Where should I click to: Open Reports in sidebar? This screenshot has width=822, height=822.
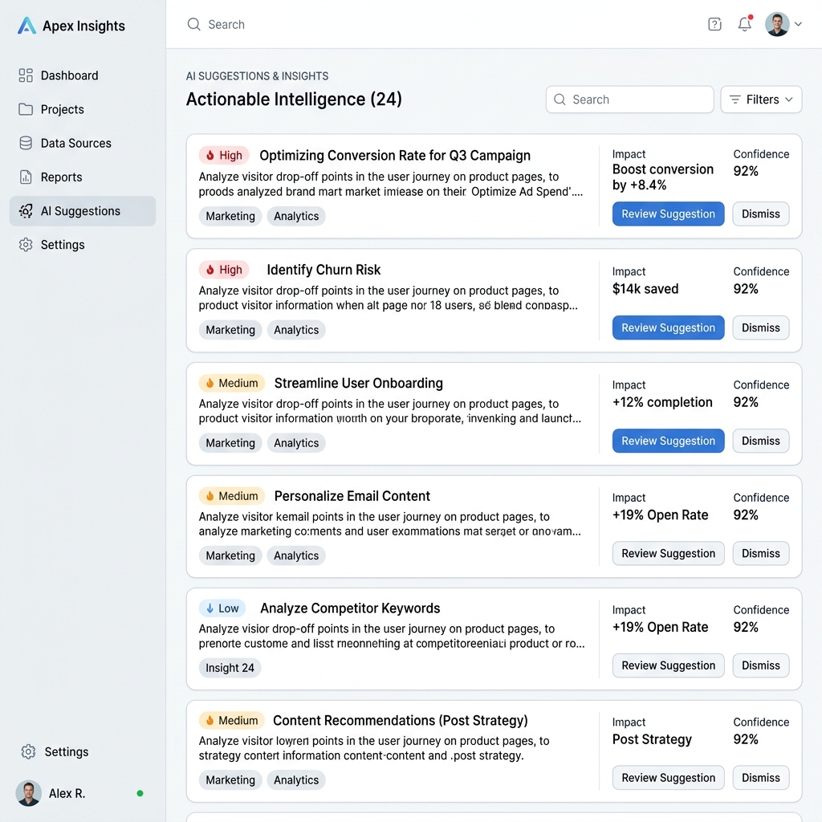click(x=83, y=177)
